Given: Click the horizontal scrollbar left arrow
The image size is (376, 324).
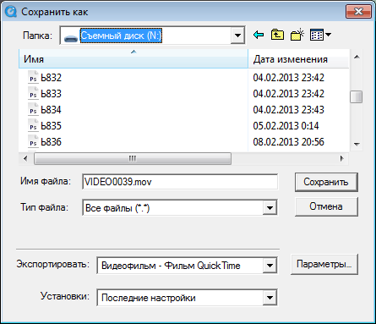Looking at the screenshot, I should 25,158.
